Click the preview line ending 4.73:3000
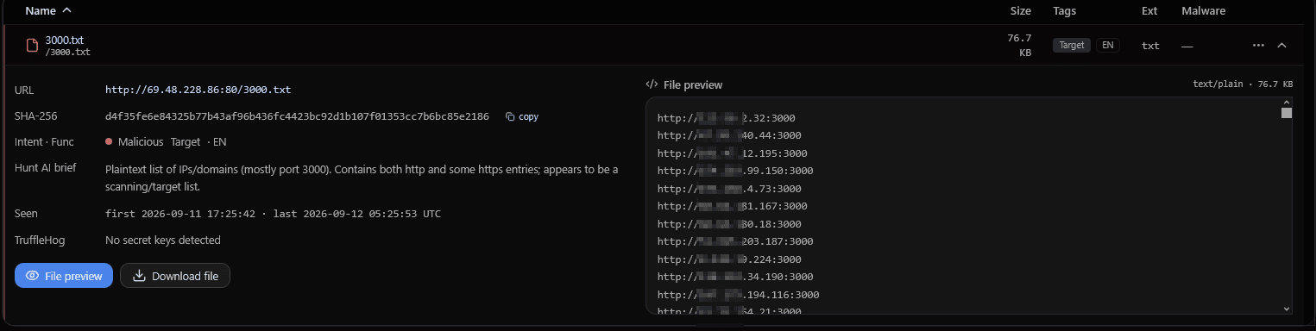Viewport: 1316px width, 331px height. (x=729, y=189)
